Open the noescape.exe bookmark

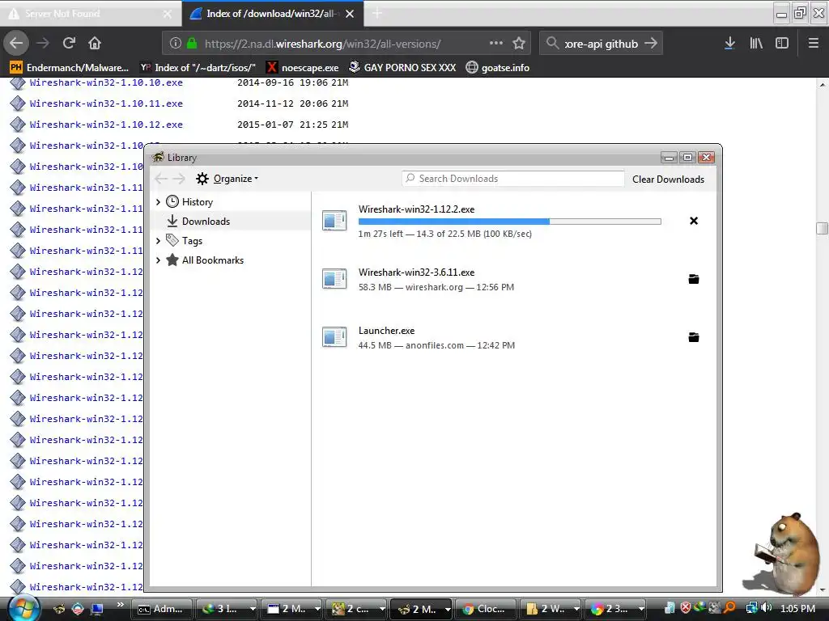303,68
